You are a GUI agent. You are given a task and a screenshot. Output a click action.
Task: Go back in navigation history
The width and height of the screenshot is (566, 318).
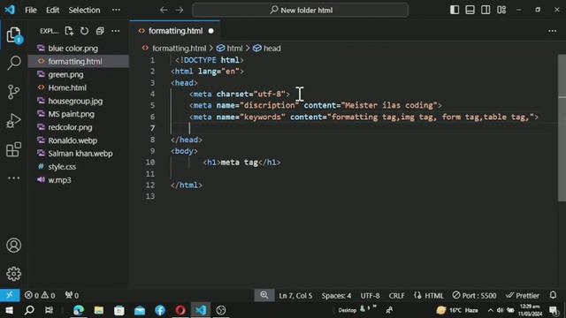pos(164,10)
